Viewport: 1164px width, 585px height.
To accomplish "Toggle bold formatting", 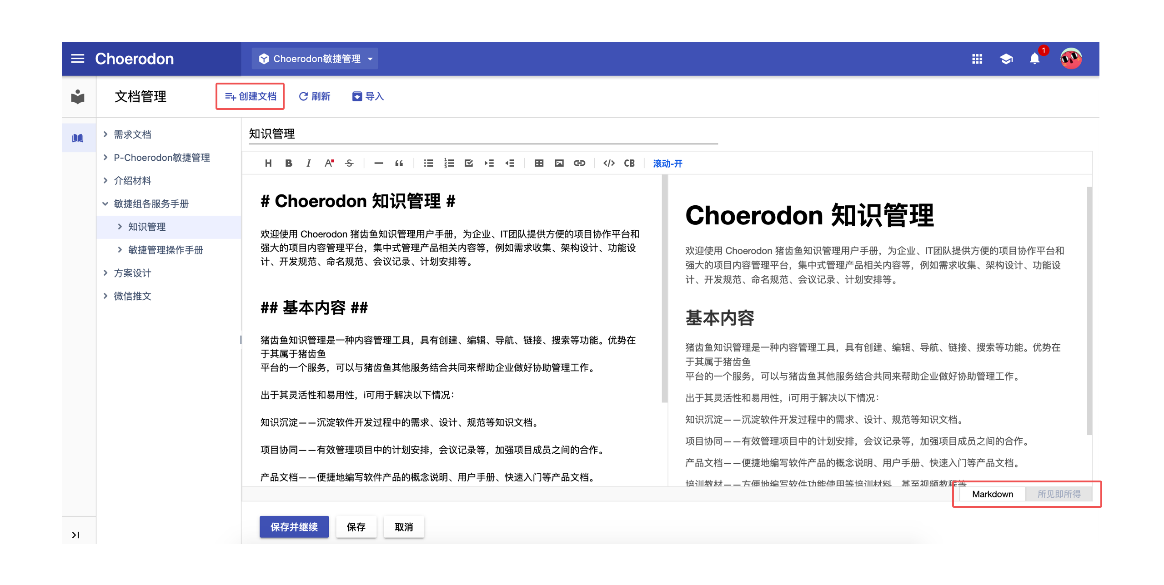I will (288, 163).
